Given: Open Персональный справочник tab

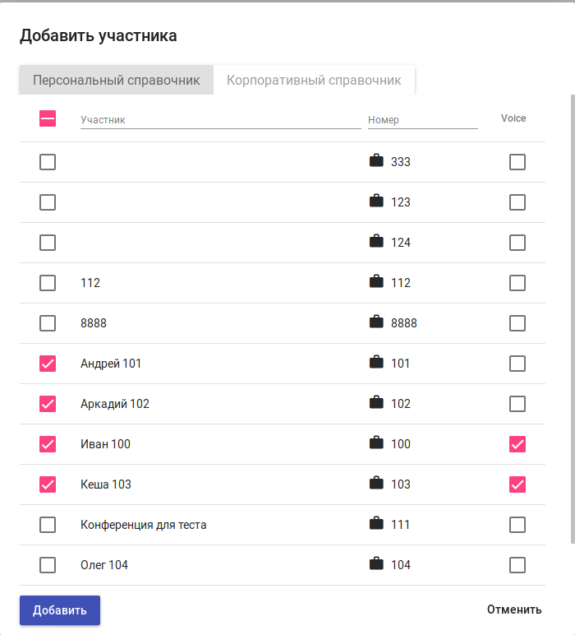Looking at the screenshot, I should (117, 81).
